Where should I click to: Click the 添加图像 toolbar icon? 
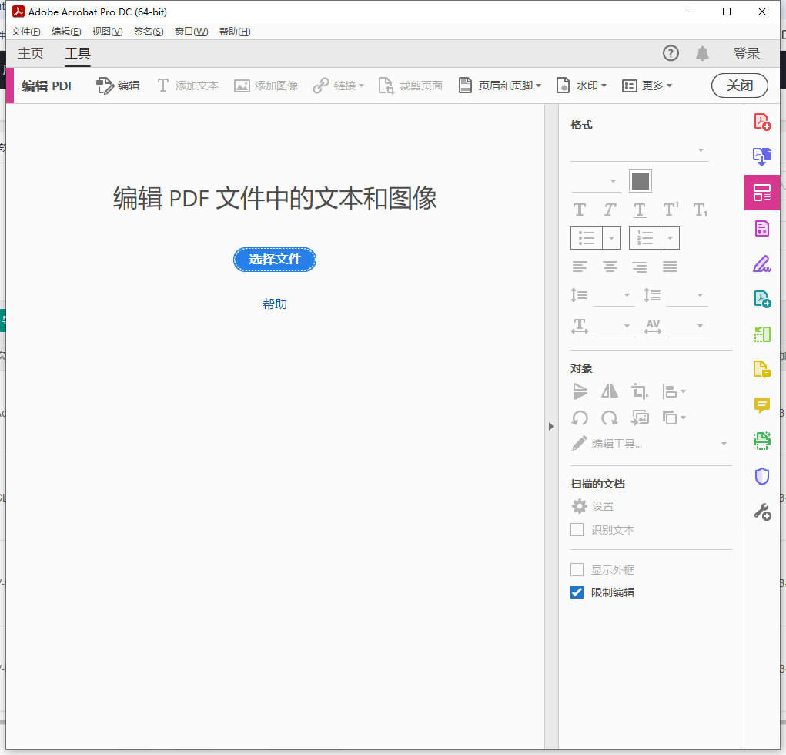pos(266,86)
